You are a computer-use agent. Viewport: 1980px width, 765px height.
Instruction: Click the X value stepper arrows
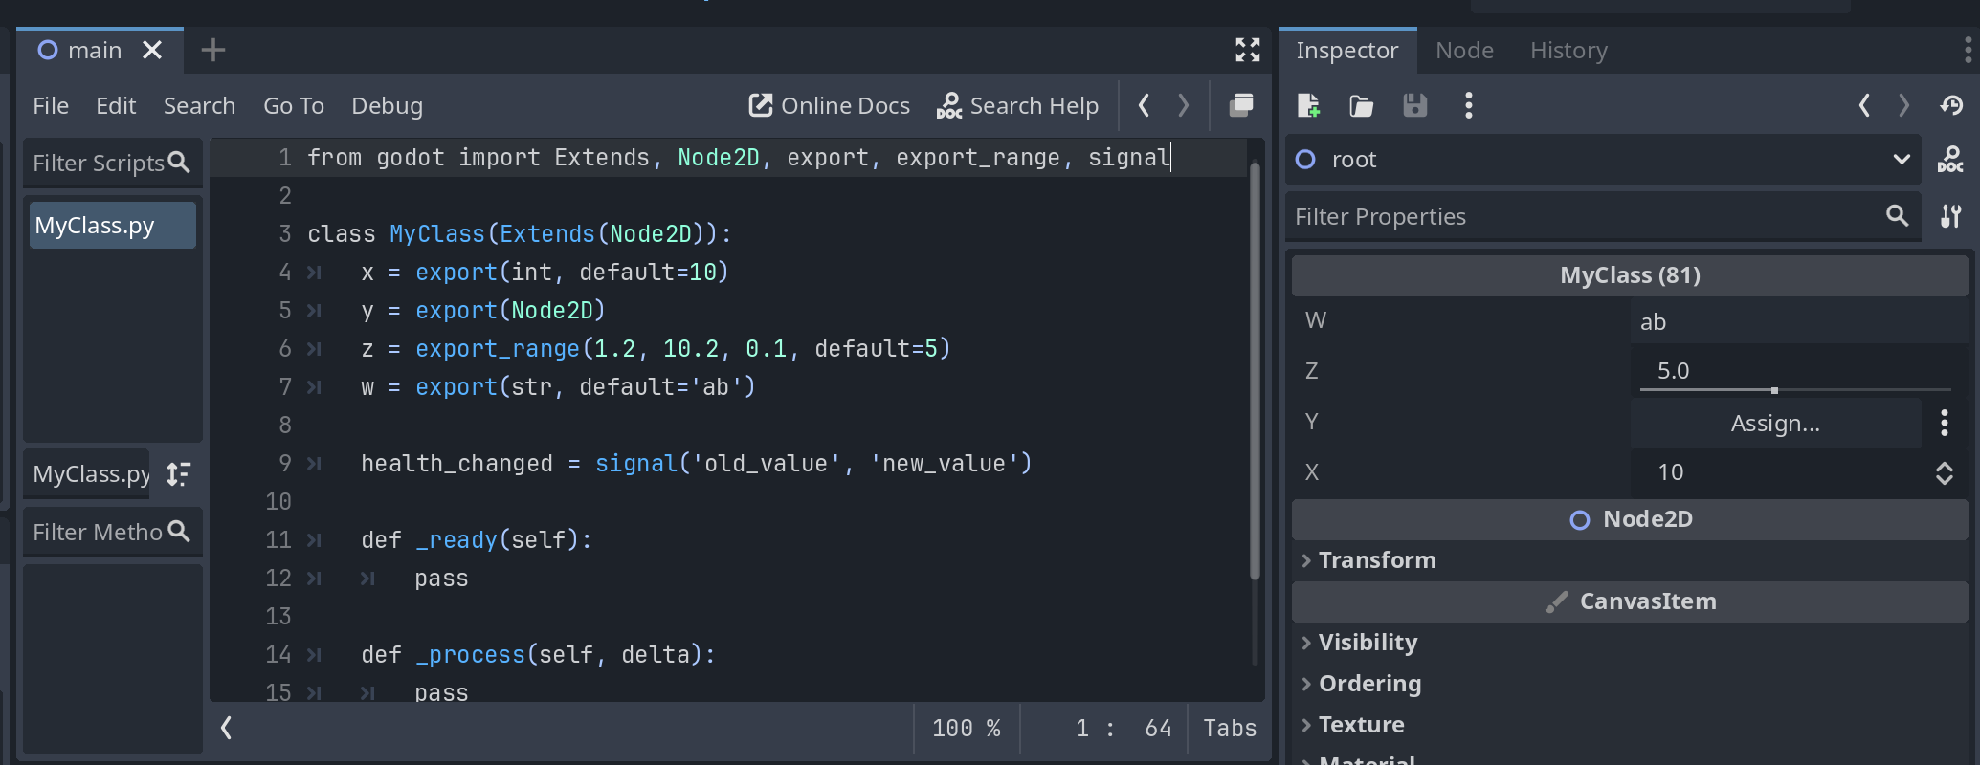pos(1945,472)
